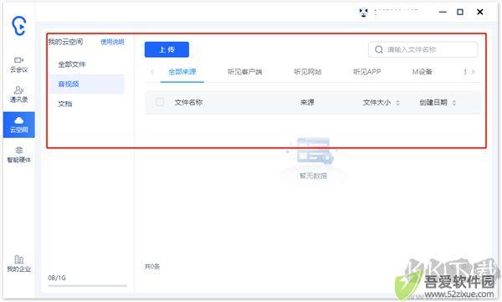This screenshot has width=502, height=302.
Task: Click the 上传 upload button
Action: click(166, 49)
